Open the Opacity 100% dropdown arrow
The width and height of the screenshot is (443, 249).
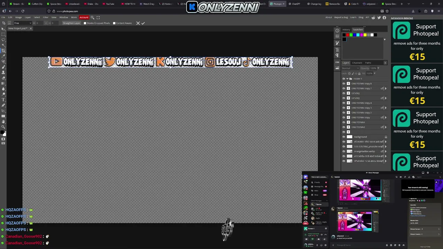(378, 68)
